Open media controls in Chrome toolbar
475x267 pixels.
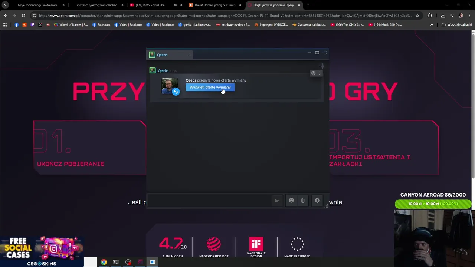(452, 16)
